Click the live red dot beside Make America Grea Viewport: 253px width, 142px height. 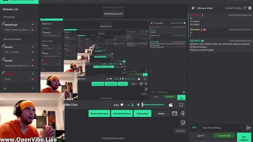[x=32, y=30]
